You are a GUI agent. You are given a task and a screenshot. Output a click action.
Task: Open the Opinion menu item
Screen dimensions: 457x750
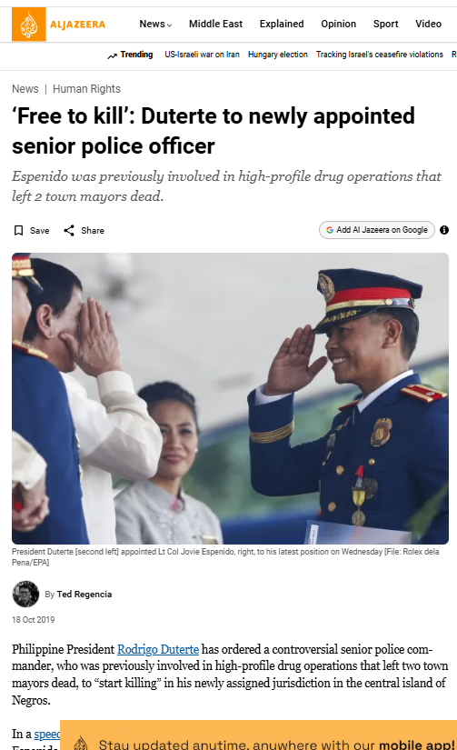(x=339, y=24)
